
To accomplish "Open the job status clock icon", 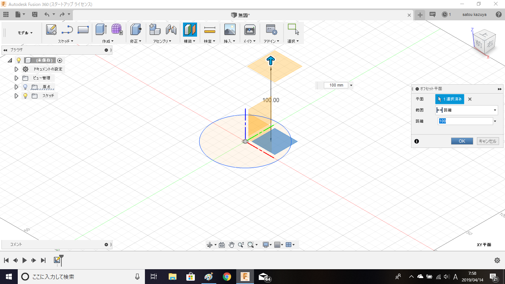I will (x=445, y=14).
